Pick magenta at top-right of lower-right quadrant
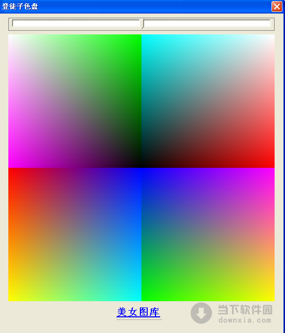 click(x=273, y=169)
